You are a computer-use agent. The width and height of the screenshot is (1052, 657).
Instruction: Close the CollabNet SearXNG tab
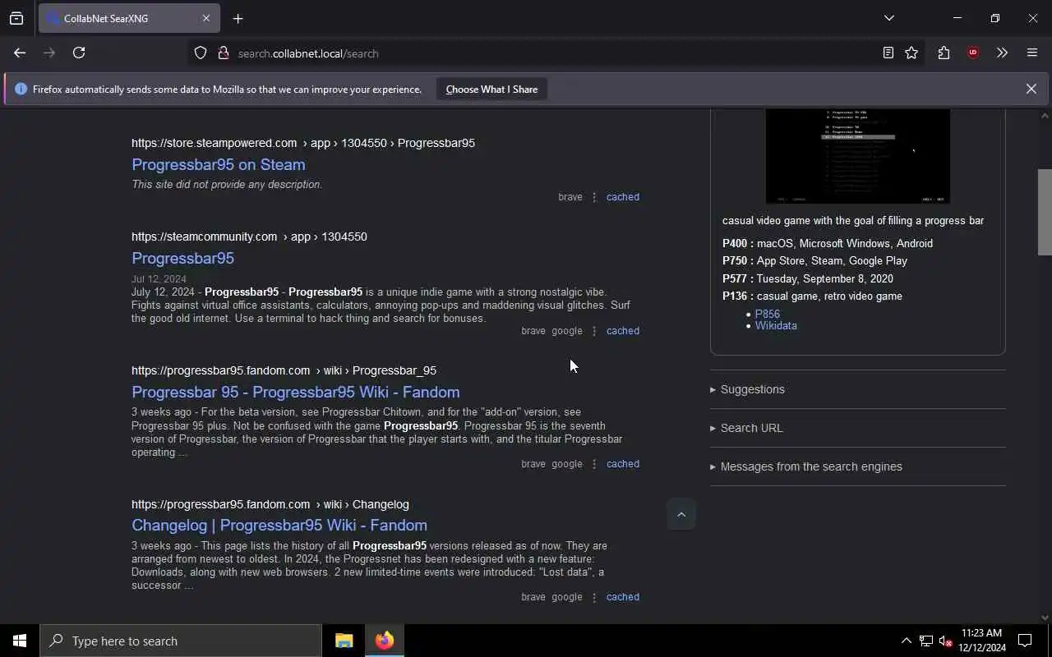(205, 18)
